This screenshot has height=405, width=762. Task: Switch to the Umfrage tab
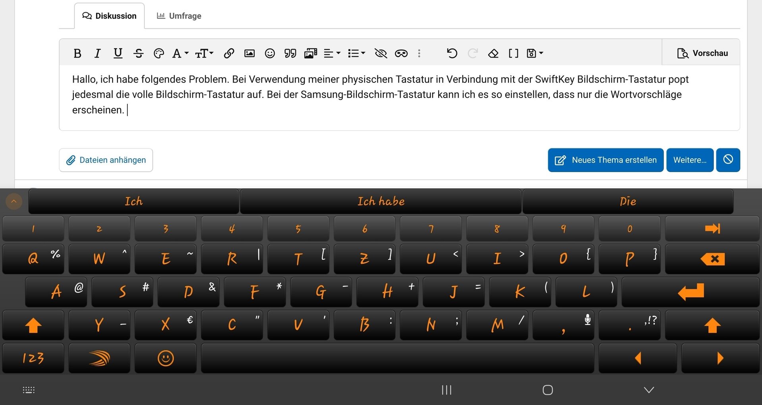(x=179, y=16)
